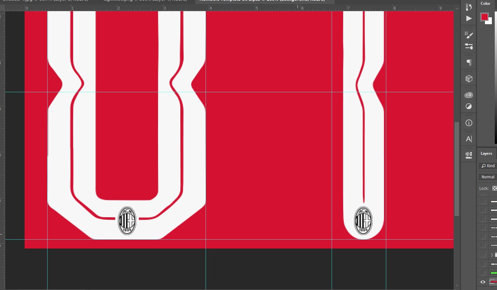Screen dimensions: 497x290
Task: Open the Actions panel play icon
Action: [x=469, y=19]
